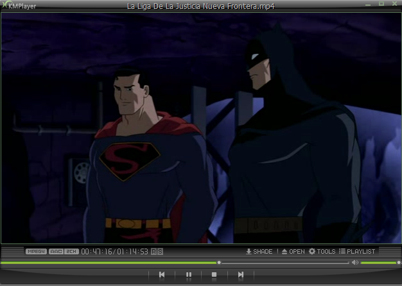Click the MPEG4 codec badge
402x287 pixels.
(x=36, y=251)
